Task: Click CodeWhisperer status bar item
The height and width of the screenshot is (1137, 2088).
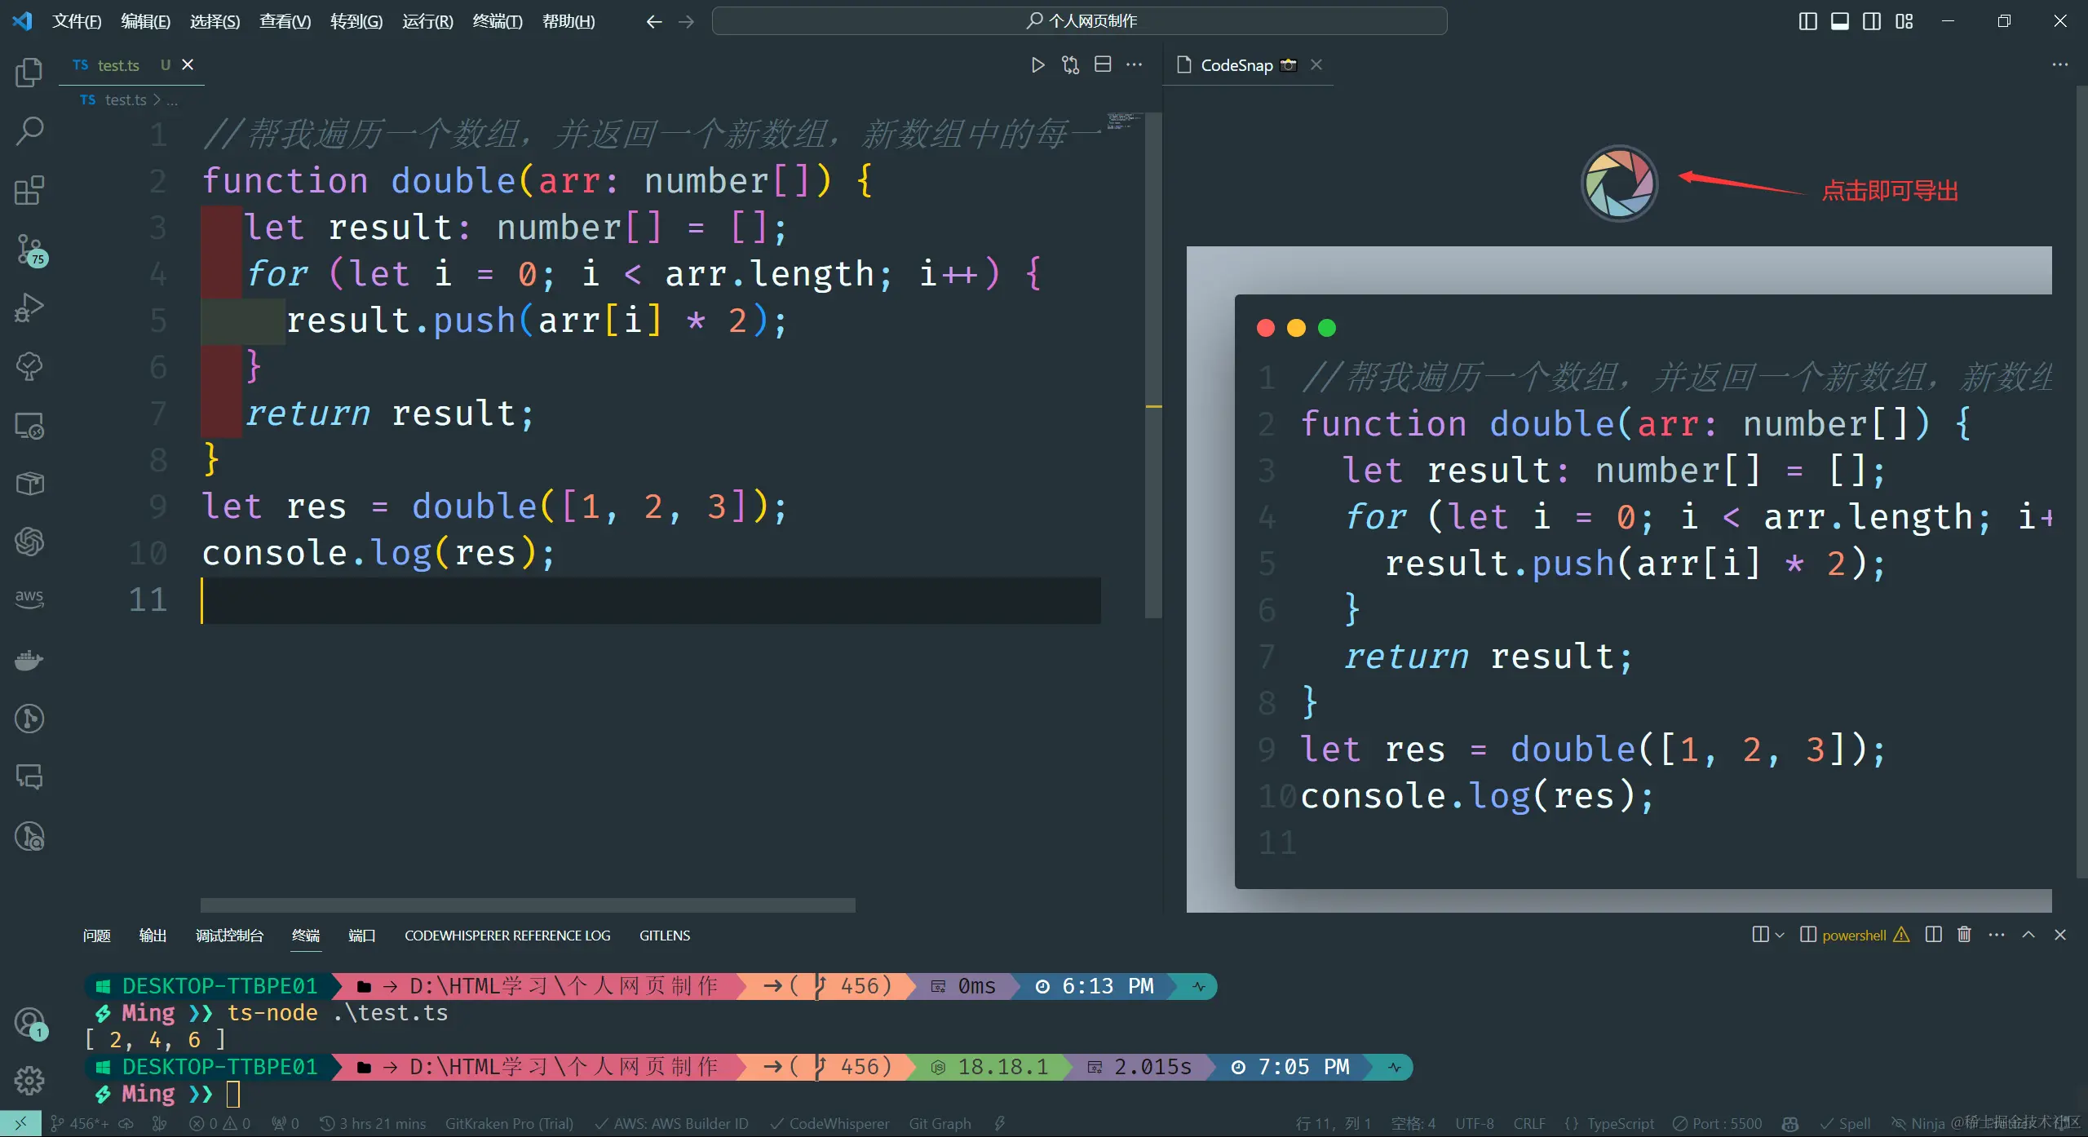Action: click(x=829, y=1123)
